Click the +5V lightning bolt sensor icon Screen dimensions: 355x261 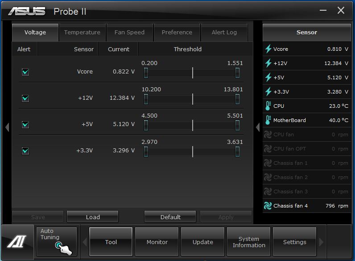click(x=268, y=77)
